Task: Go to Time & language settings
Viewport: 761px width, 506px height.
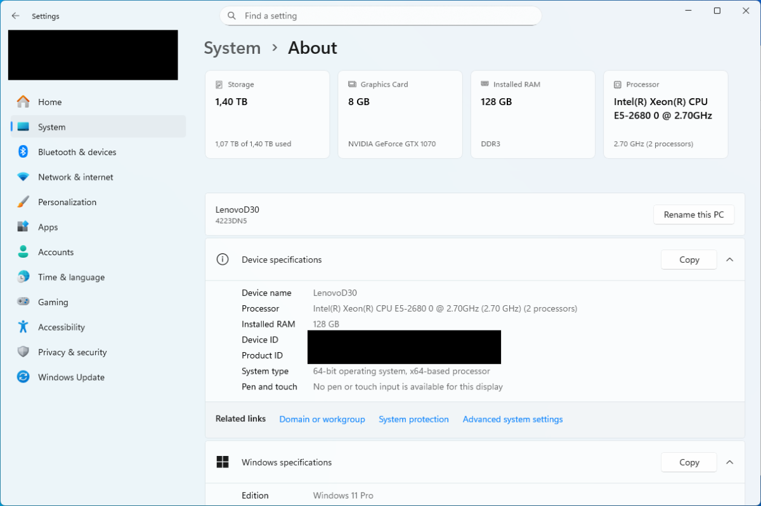Action: (71, 277)
